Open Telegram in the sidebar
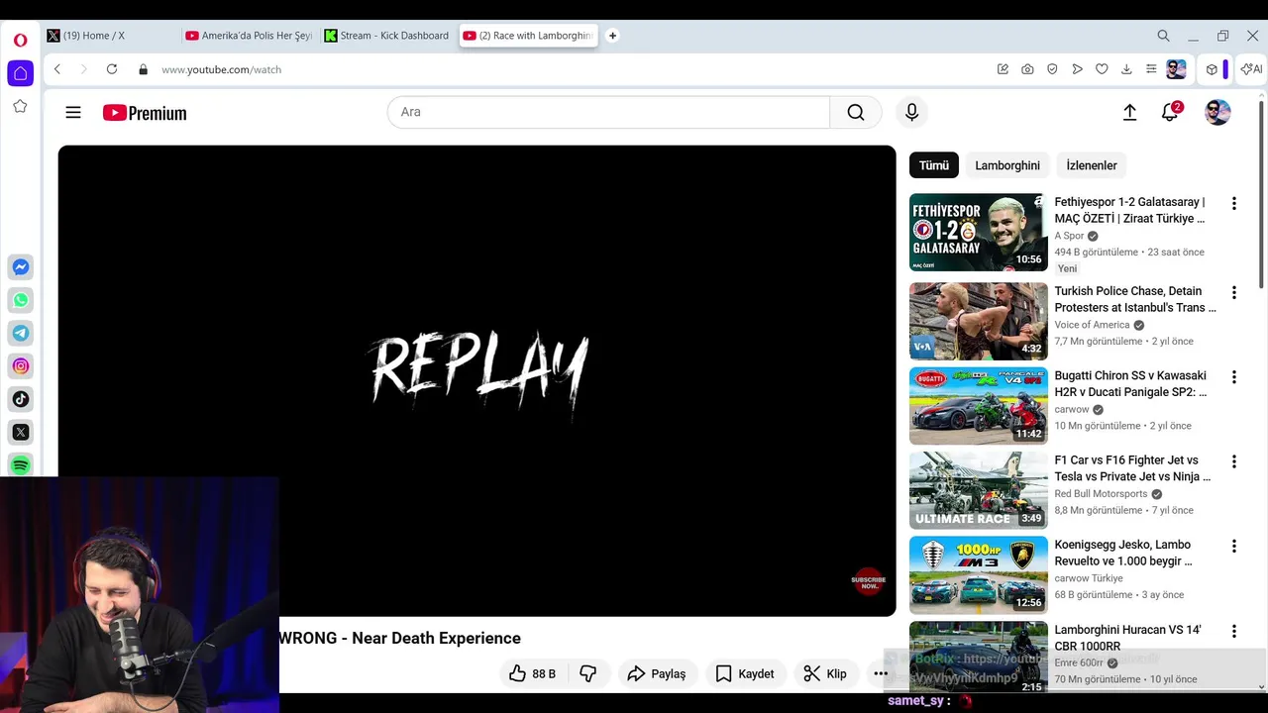 pos(20,333)
